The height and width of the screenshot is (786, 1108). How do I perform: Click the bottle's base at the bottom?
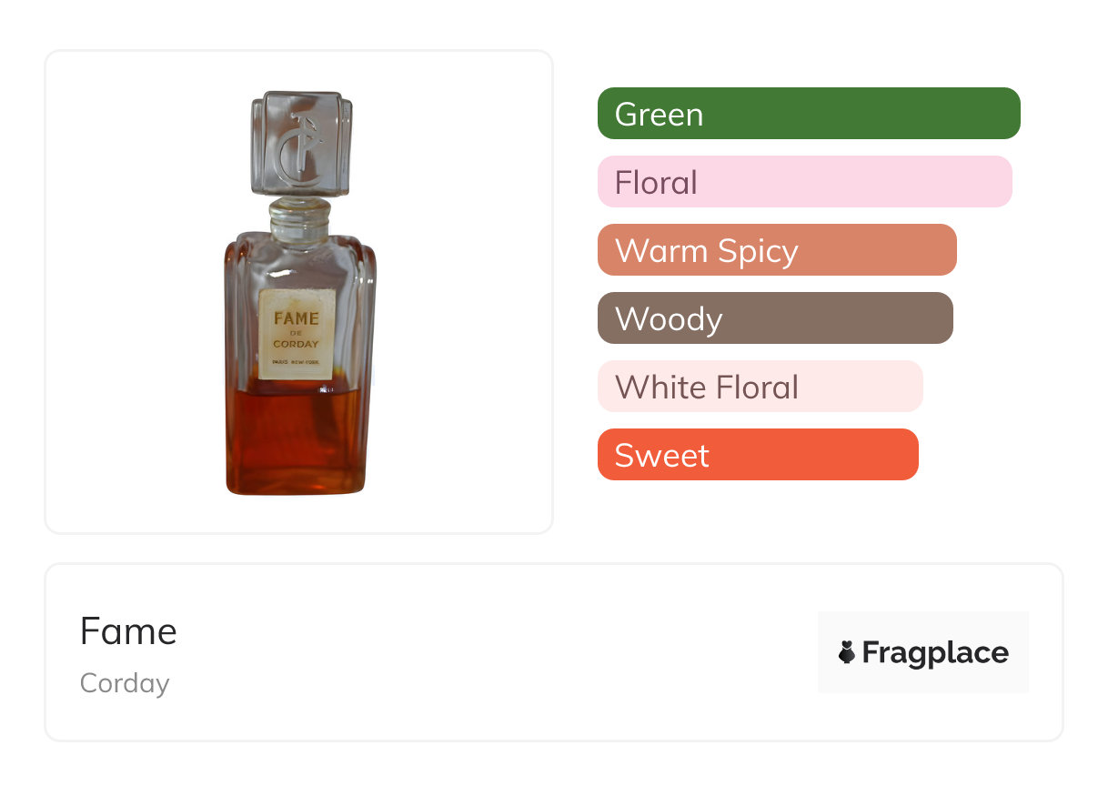point(297,488)
